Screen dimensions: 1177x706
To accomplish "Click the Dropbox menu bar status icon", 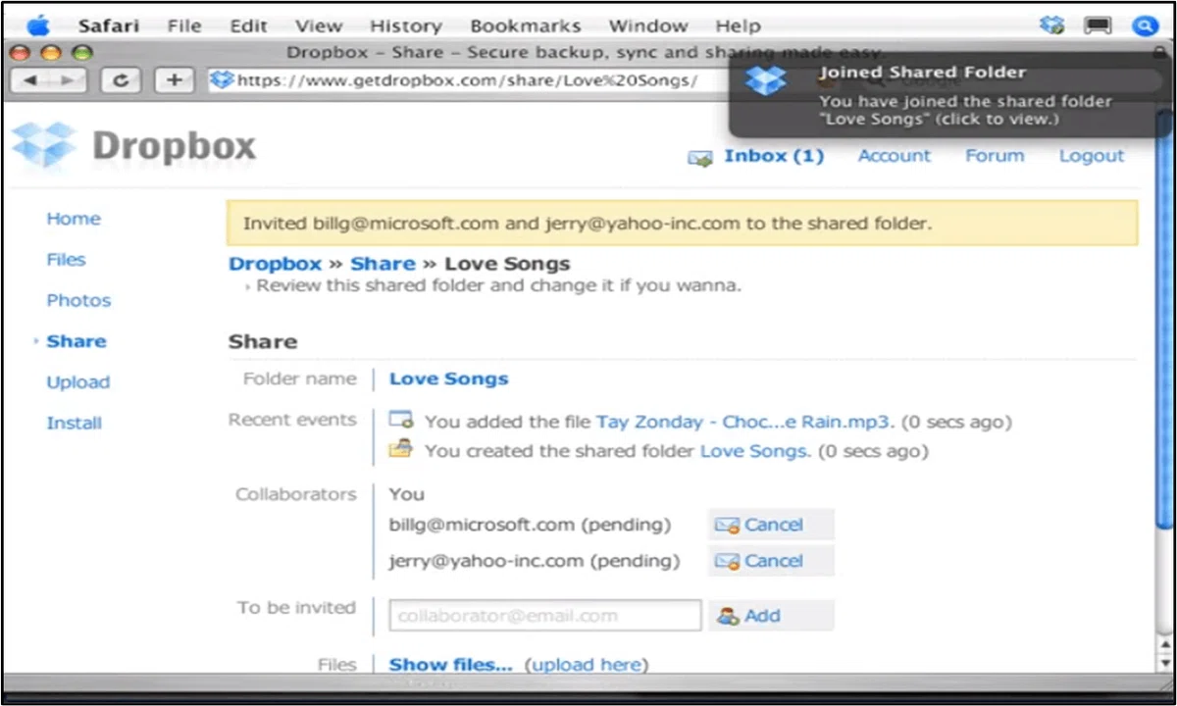I will [x=1052, y=25].
